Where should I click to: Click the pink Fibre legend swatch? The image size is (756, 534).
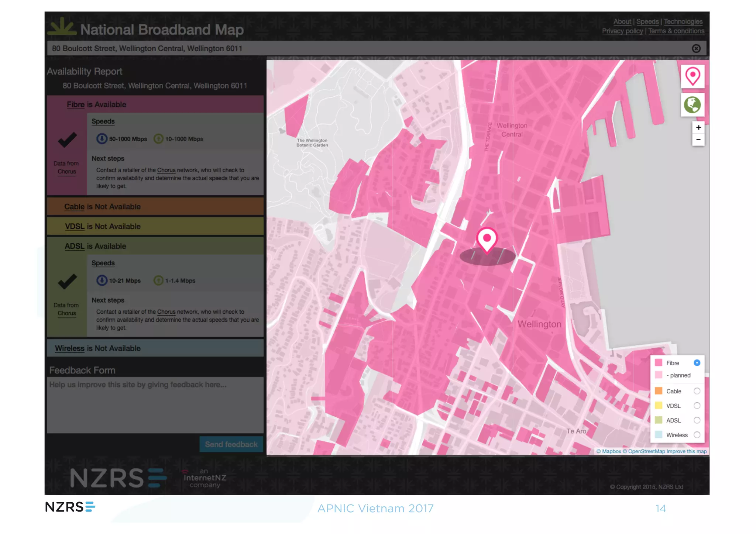click(658, 363)
